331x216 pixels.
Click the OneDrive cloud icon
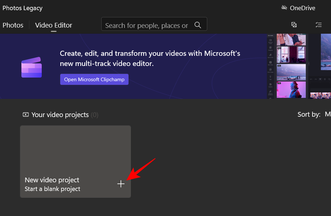pos(284,8)
